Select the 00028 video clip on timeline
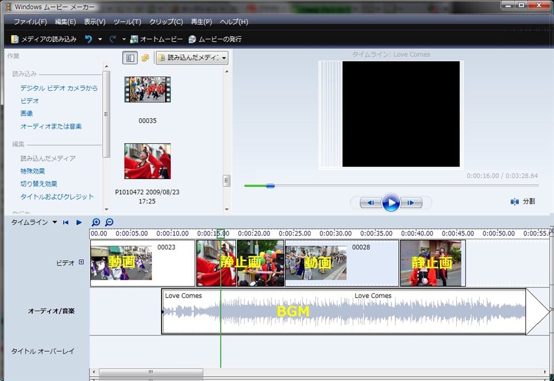 (x=342, y=264)
